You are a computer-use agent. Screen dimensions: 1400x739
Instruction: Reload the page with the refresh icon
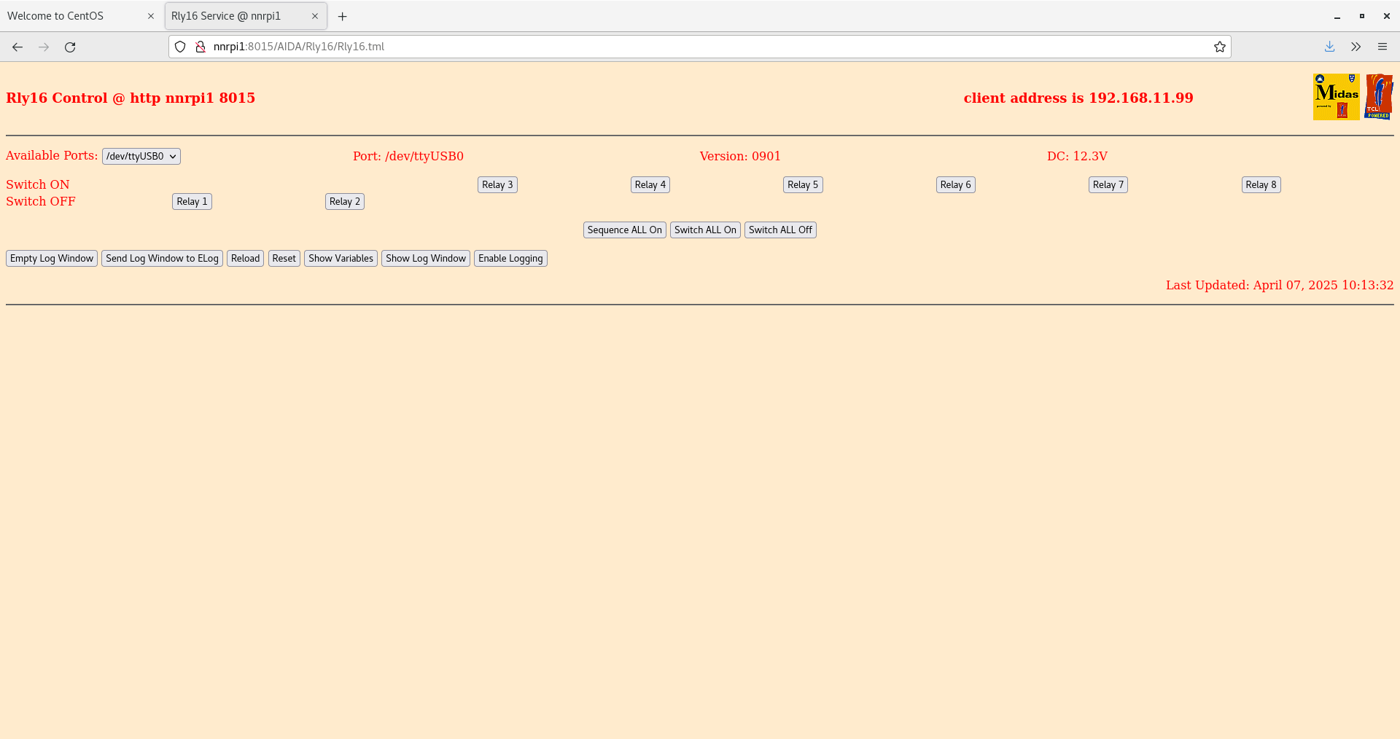point(70,47)
